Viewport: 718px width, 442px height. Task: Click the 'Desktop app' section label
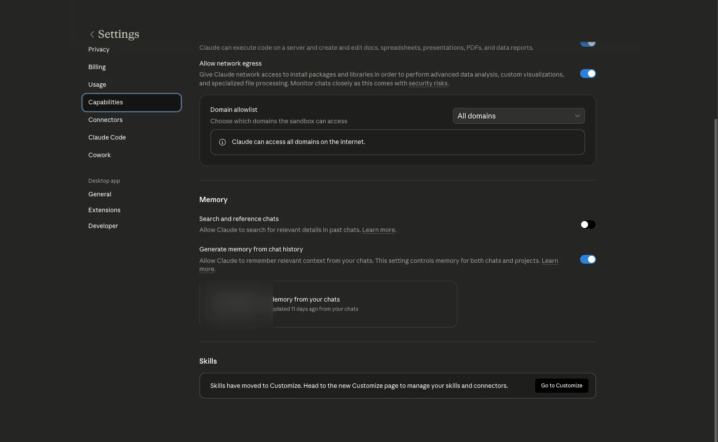[104, 181]
